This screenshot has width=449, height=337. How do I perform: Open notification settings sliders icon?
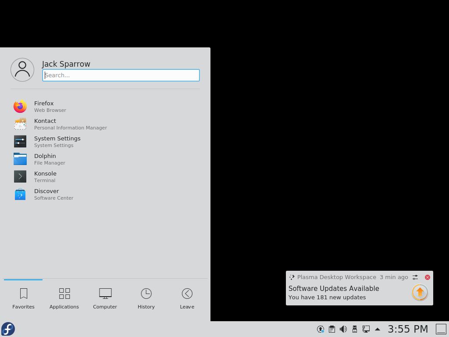(415, 277)
